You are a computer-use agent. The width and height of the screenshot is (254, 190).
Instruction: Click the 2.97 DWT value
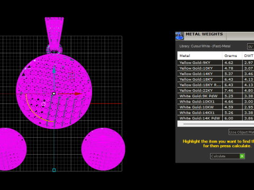coord(248,62)
